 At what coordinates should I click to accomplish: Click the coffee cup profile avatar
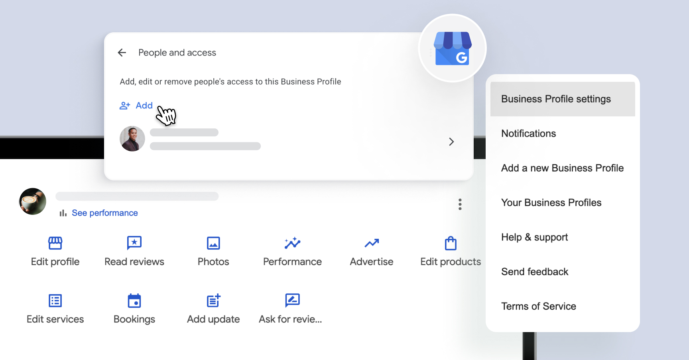point(32,201)
